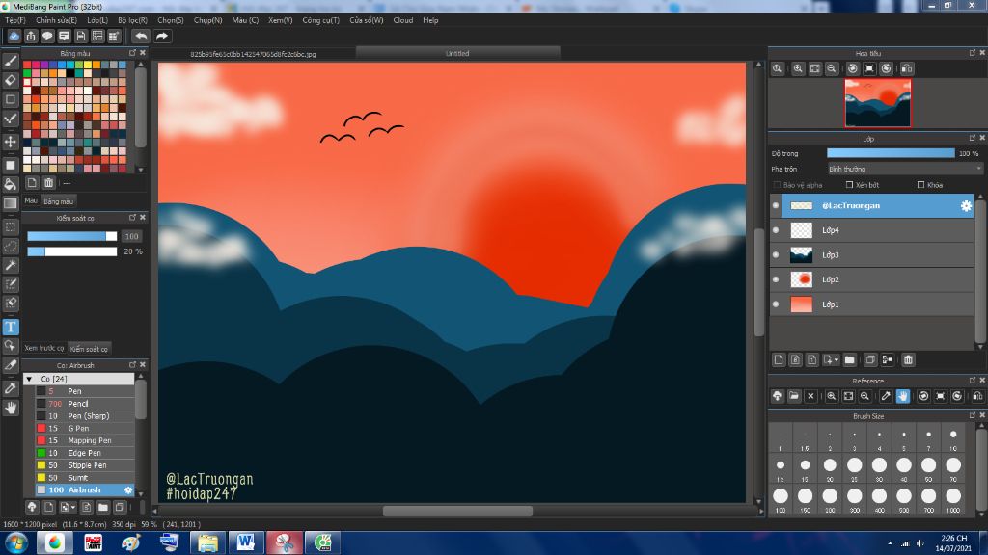Select the Brush tool in left toolbar

click(10, 61)
